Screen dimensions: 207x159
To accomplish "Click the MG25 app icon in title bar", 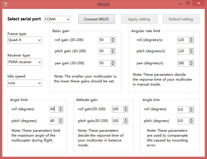I will tap(5, 4).
